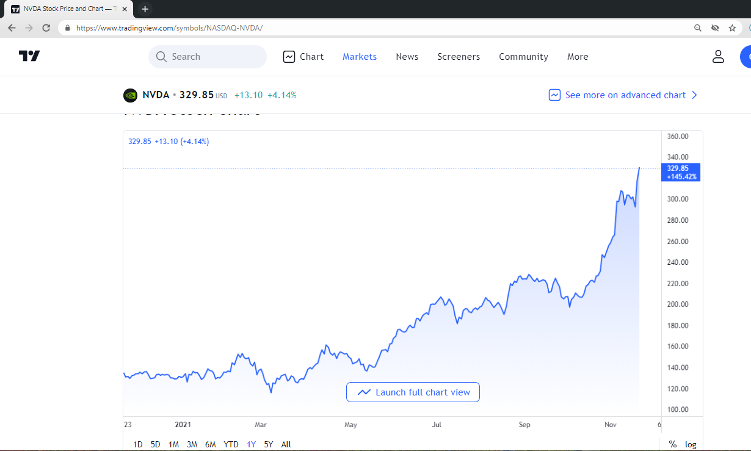This screenshot has height=451, width=751.
Task: Toggle percent scale on chart
Action: (x=673, y=444)
